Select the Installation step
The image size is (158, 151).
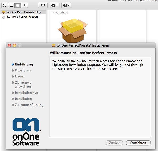pos(23,99)
